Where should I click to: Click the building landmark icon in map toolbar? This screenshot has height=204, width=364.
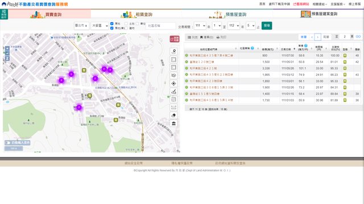click(x=173, y=124)
